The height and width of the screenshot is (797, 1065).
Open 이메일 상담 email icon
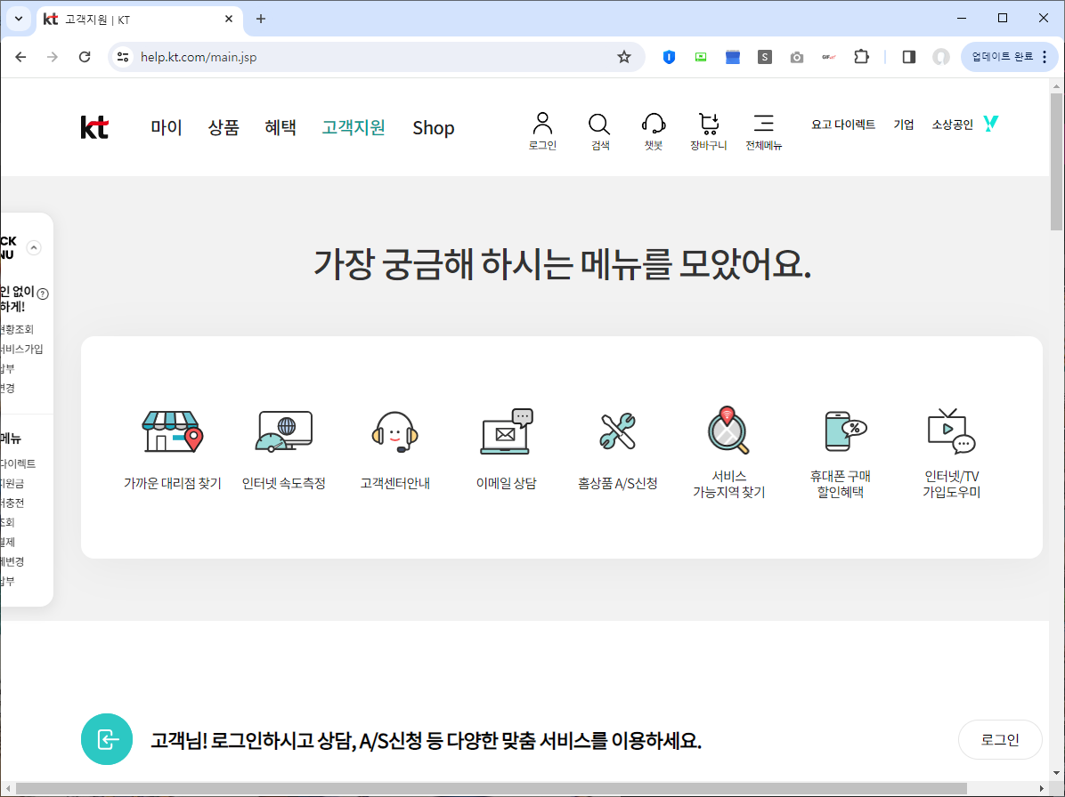tap(507, 431)
